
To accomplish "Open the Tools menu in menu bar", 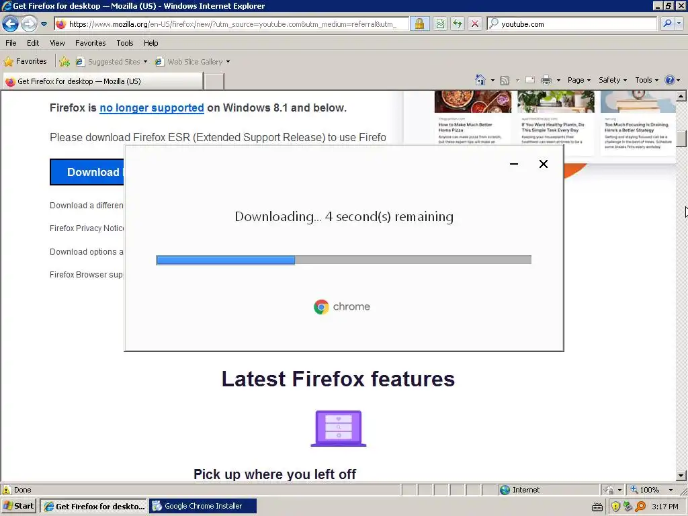I will point(124,43).
